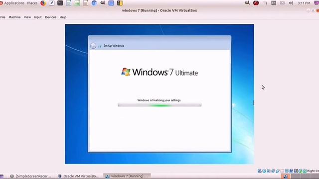
Task: Open the LibreOffice Impress launcher icon
Action: [x=86, y=3]
